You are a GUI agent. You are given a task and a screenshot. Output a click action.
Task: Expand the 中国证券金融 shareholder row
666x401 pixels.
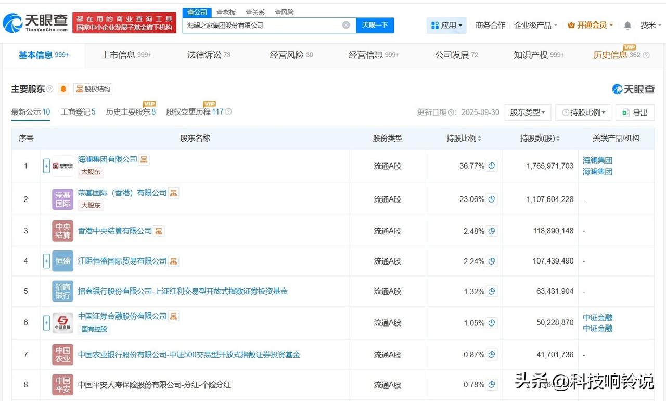click(x=46, y=323)
